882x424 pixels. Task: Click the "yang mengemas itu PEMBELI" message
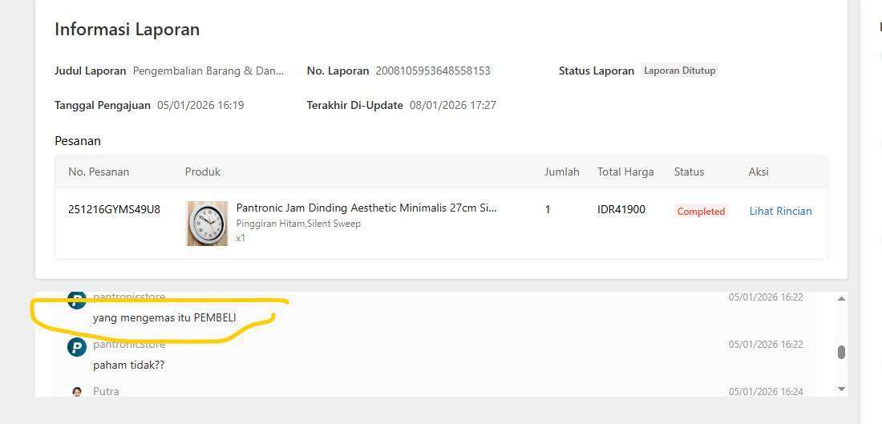click(164, 317)
